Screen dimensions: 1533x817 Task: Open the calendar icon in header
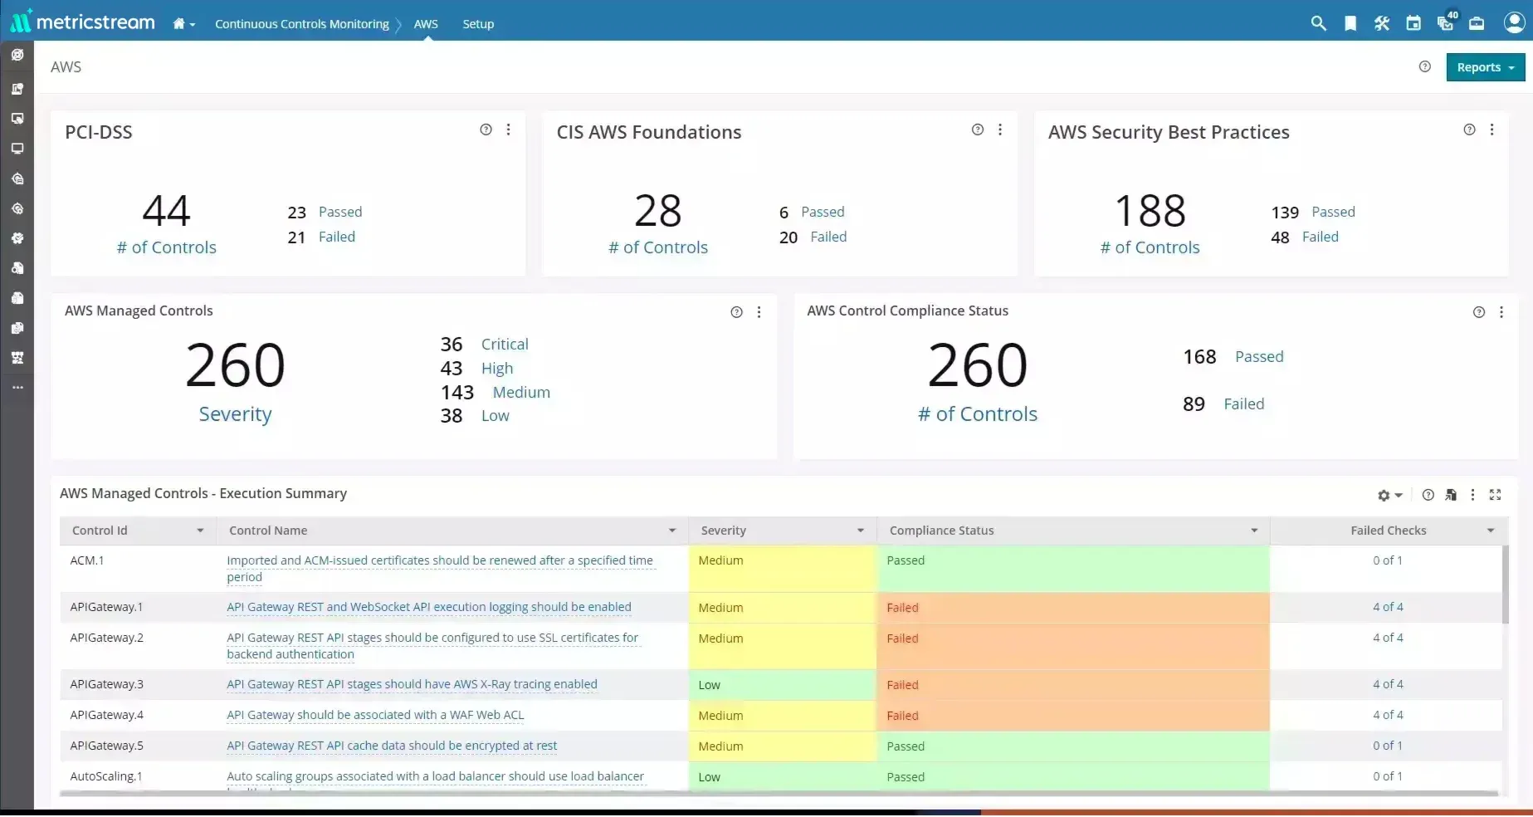[x=1413, y=23]
